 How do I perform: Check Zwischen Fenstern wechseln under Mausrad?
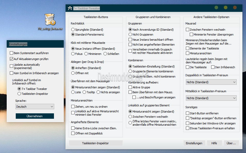pos(187,29)
